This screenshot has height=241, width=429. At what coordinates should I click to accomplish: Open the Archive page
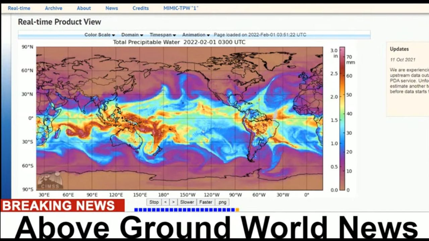point(54,8)
